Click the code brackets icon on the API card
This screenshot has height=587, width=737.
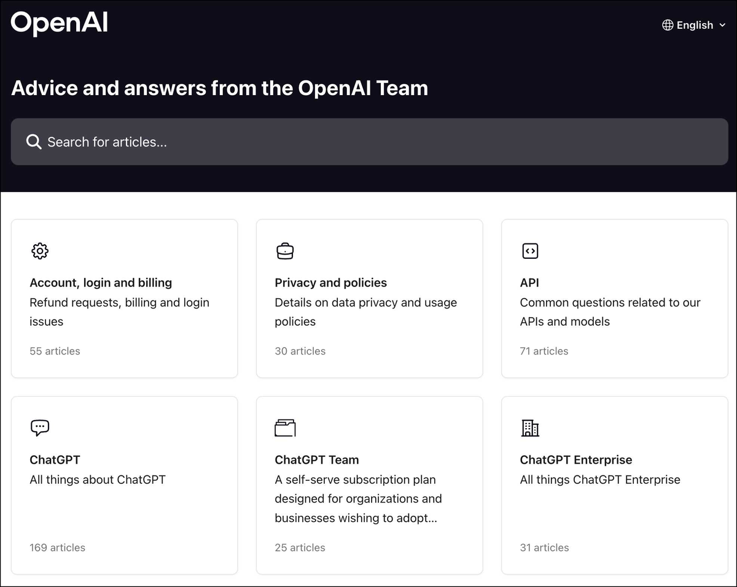[529, 251]
